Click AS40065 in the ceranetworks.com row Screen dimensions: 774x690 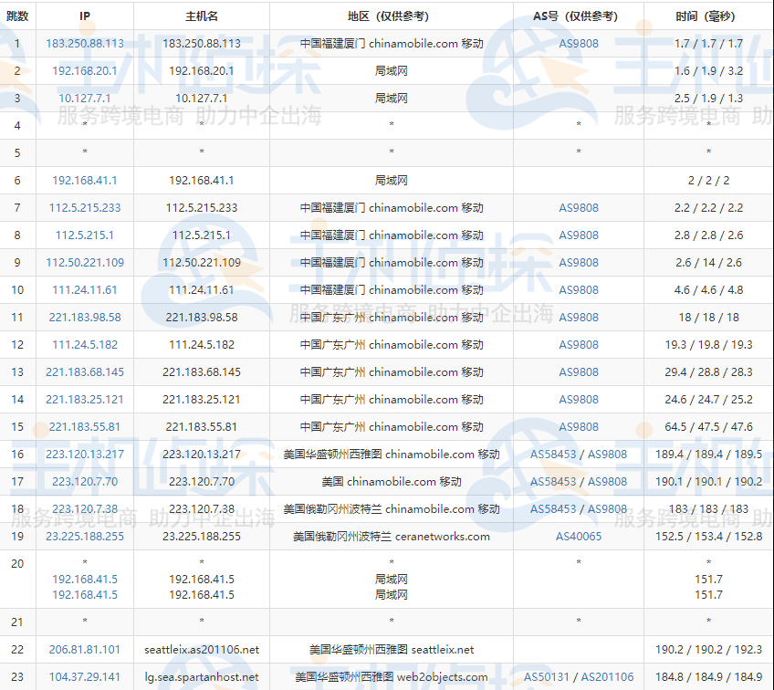pos(579,537)
